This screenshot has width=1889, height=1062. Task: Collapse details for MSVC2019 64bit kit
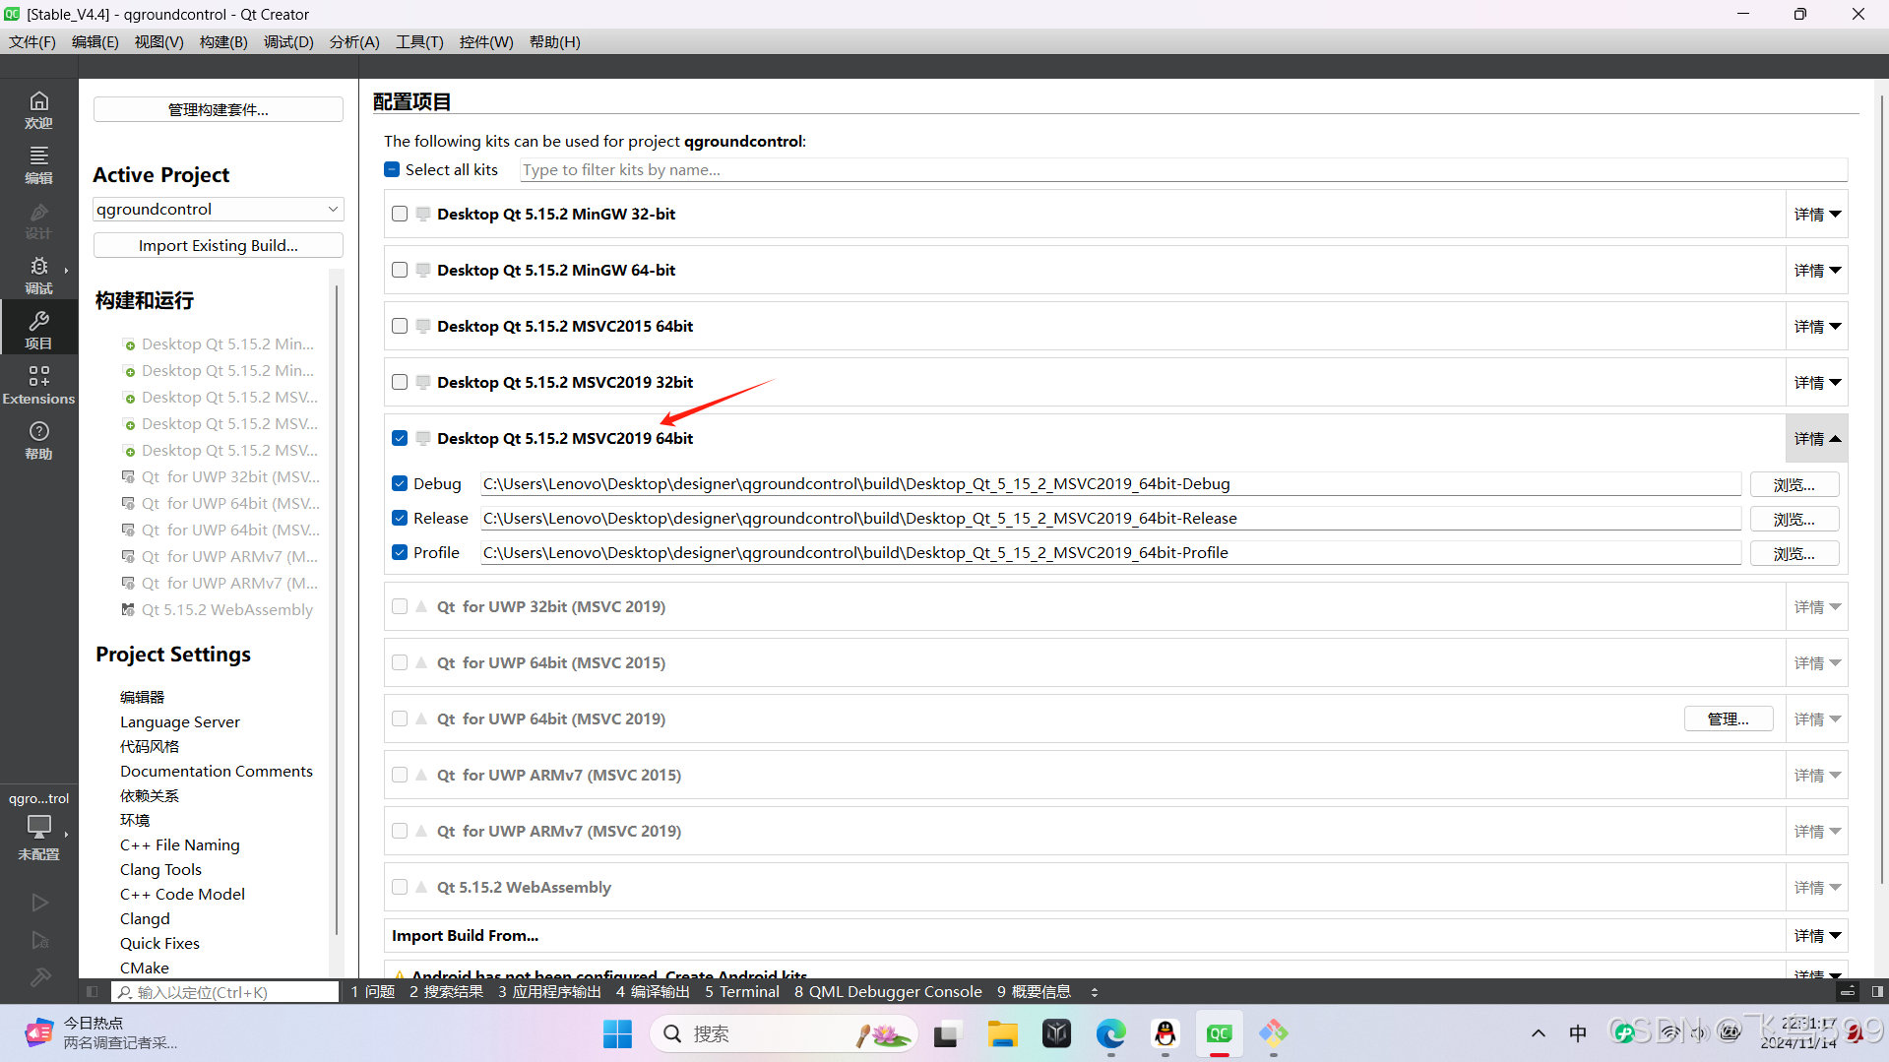(x=1816, y=438)
